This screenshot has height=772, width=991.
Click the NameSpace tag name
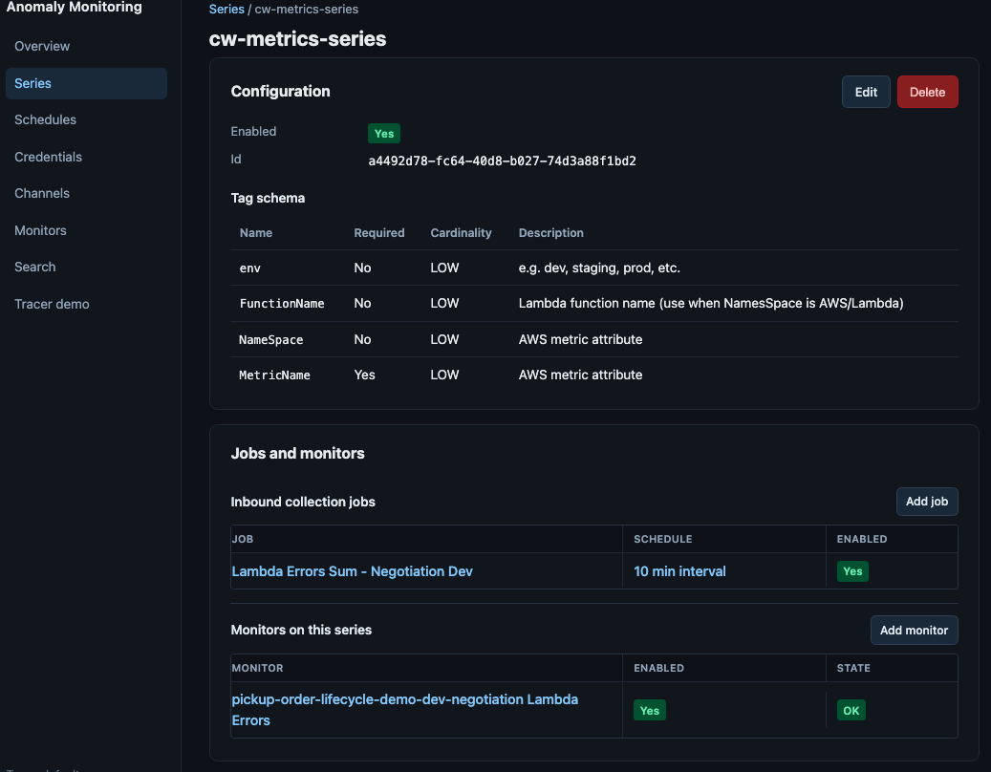click(270, 339)
